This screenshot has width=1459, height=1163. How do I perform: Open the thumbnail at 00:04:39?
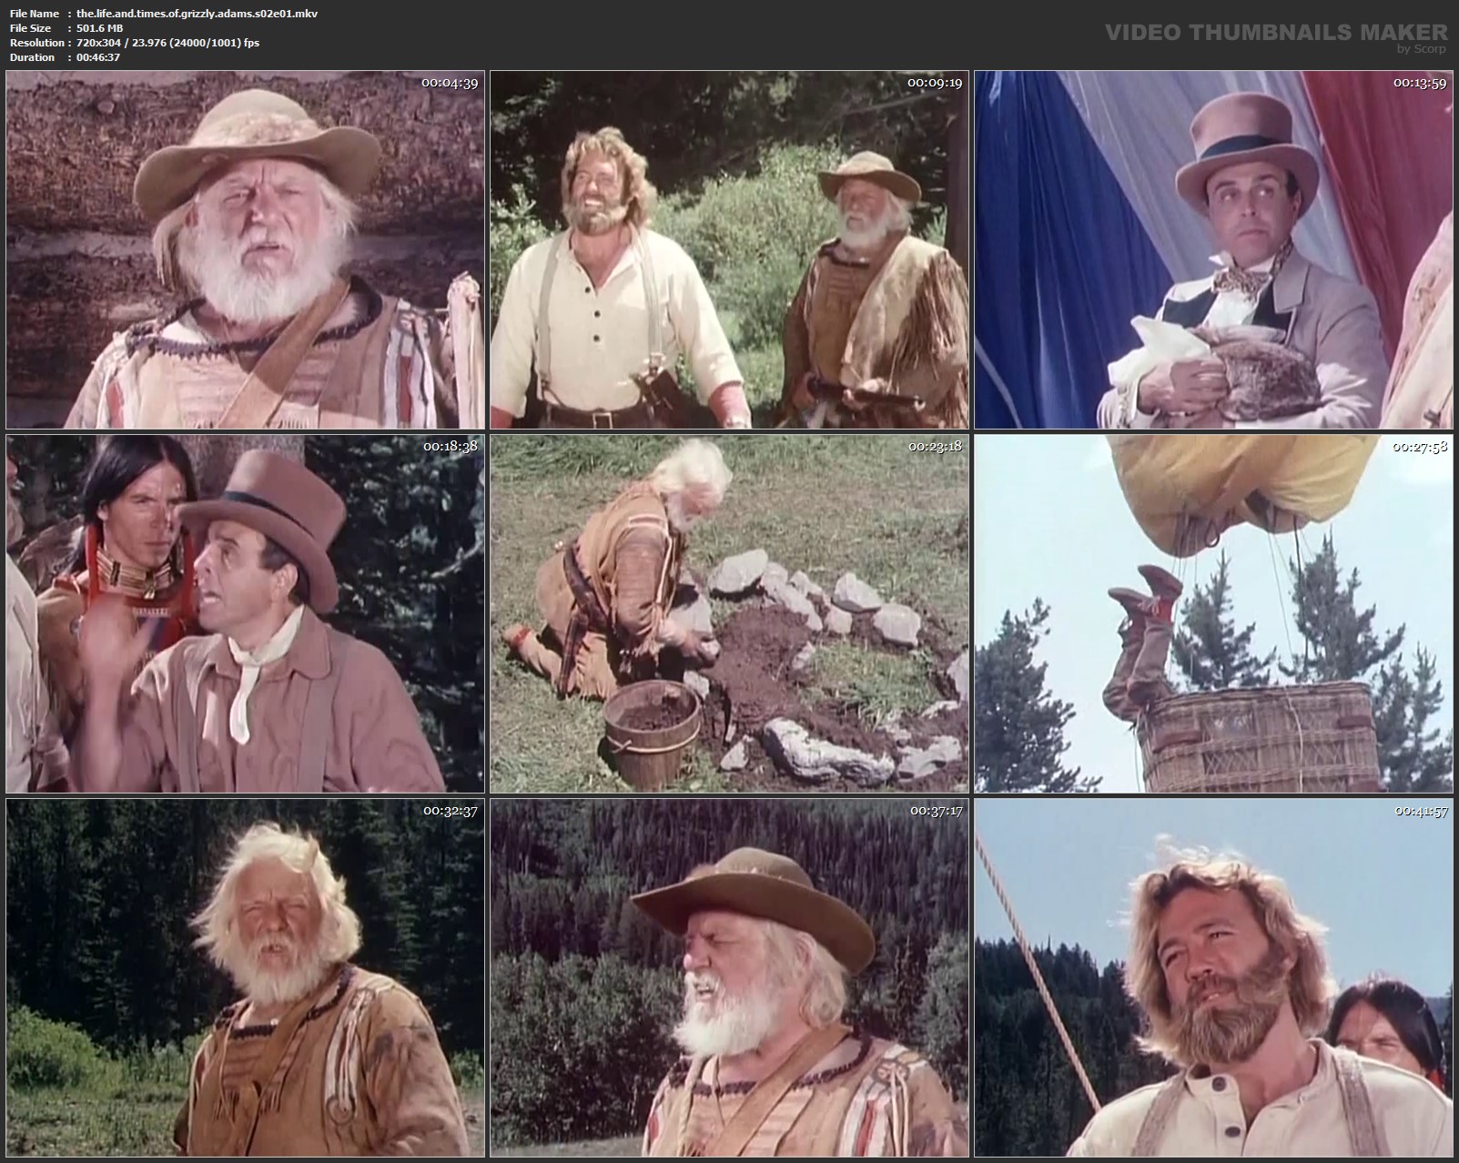click(245, 250)
